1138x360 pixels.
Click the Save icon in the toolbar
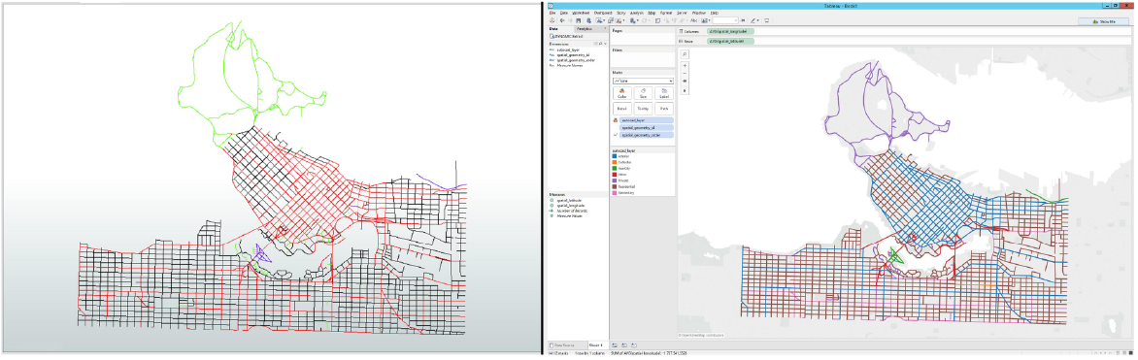579,21
